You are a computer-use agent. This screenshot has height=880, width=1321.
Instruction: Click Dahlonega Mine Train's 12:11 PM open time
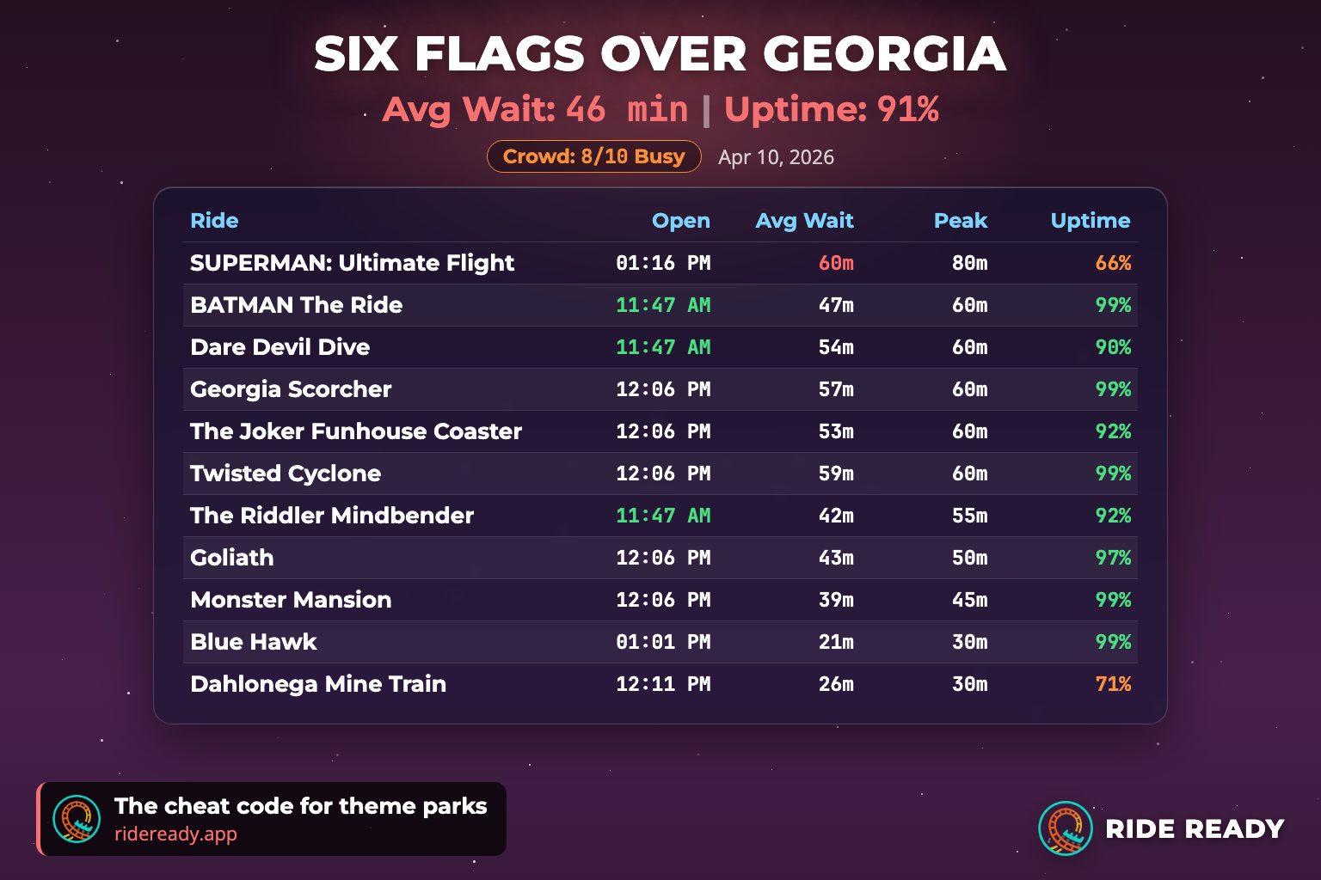coord(663,684)
